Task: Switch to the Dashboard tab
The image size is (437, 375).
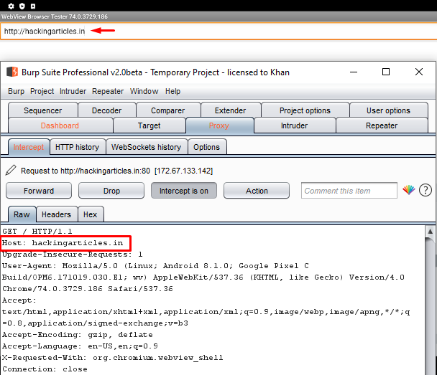Action: (60, 125)
